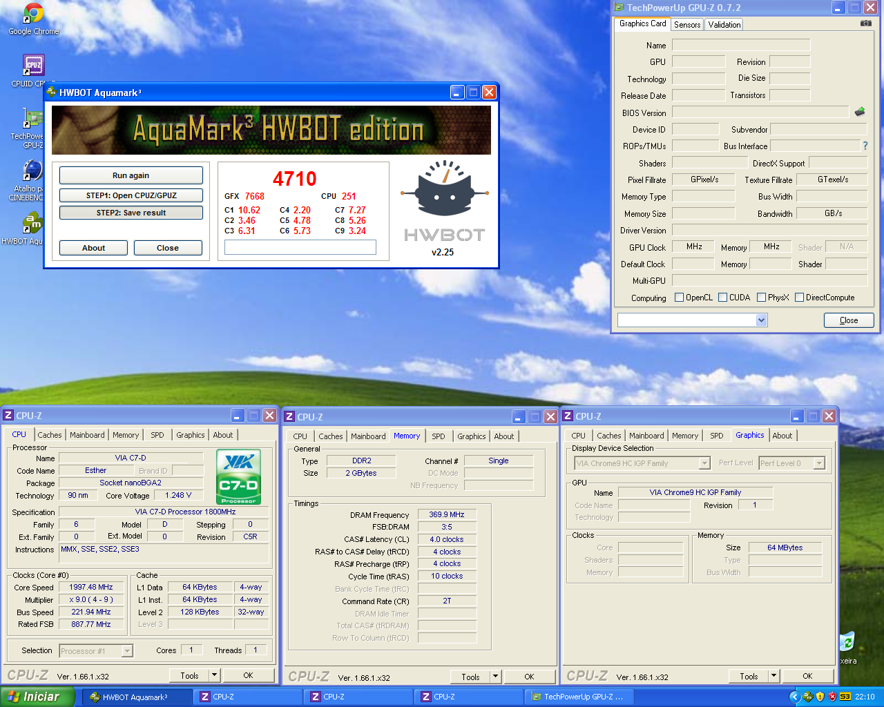
Task: Click OK in the Memory CPU-Z window
Action: (529, 677)
